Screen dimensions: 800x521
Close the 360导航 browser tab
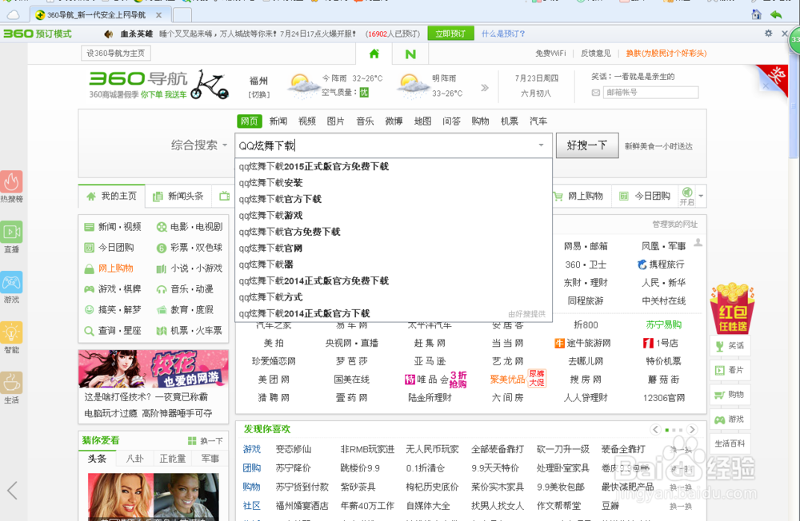(158, 15)
